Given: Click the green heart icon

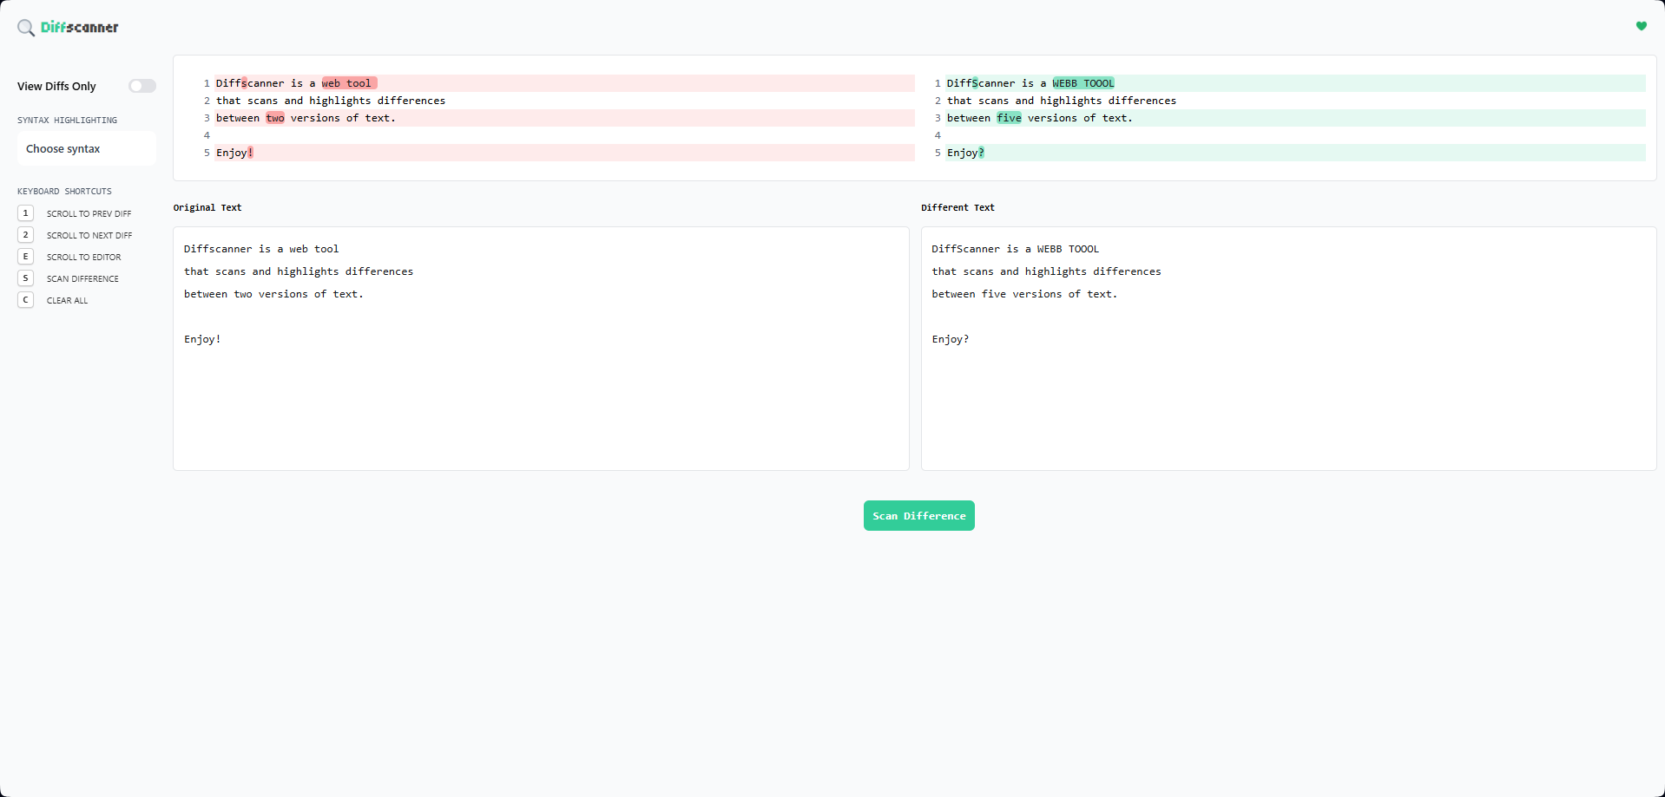Looking at the screenshot, I should (1641, 26).
